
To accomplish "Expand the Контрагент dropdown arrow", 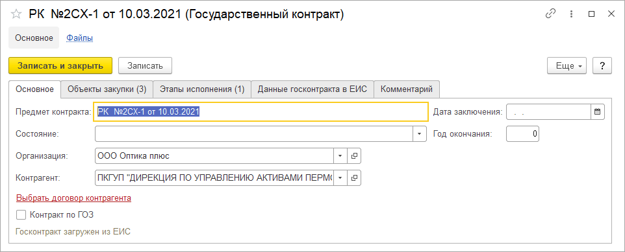I will point(340,178).
